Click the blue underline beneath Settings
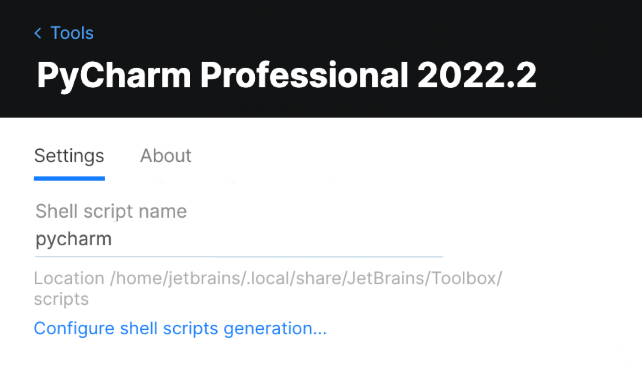The height and width of the screenshot is (391, 642). [x=69, y=179]
